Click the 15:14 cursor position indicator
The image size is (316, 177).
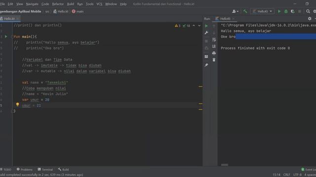click(x=276, y=175)
